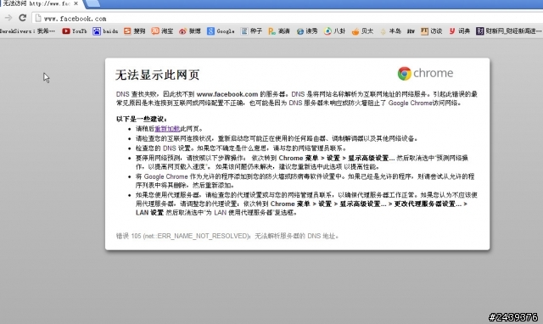Image resolution: width=543 pixels, height=324 pixels.
Task: Click the suggestion beginning 检查您的 DNS 设置
Action: pos(241,148)
